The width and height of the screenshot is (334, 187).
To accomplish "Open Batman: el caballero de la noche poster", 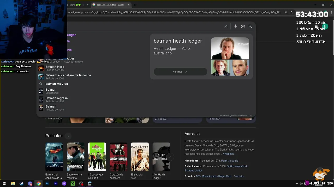I will point(54,157).
